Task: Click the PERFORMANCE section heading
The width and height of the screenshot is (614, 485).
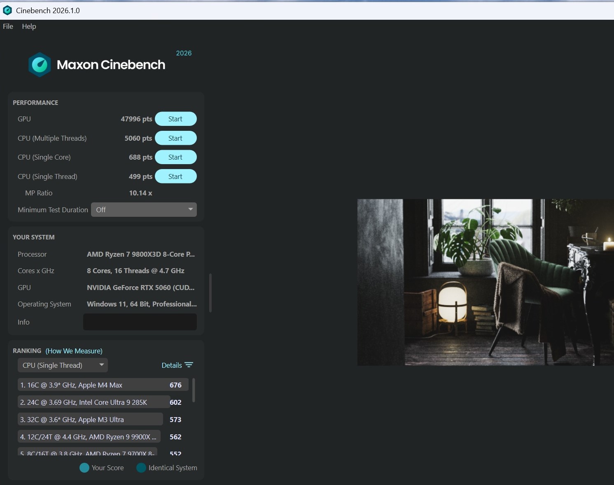Action: (x=35, y=103)
